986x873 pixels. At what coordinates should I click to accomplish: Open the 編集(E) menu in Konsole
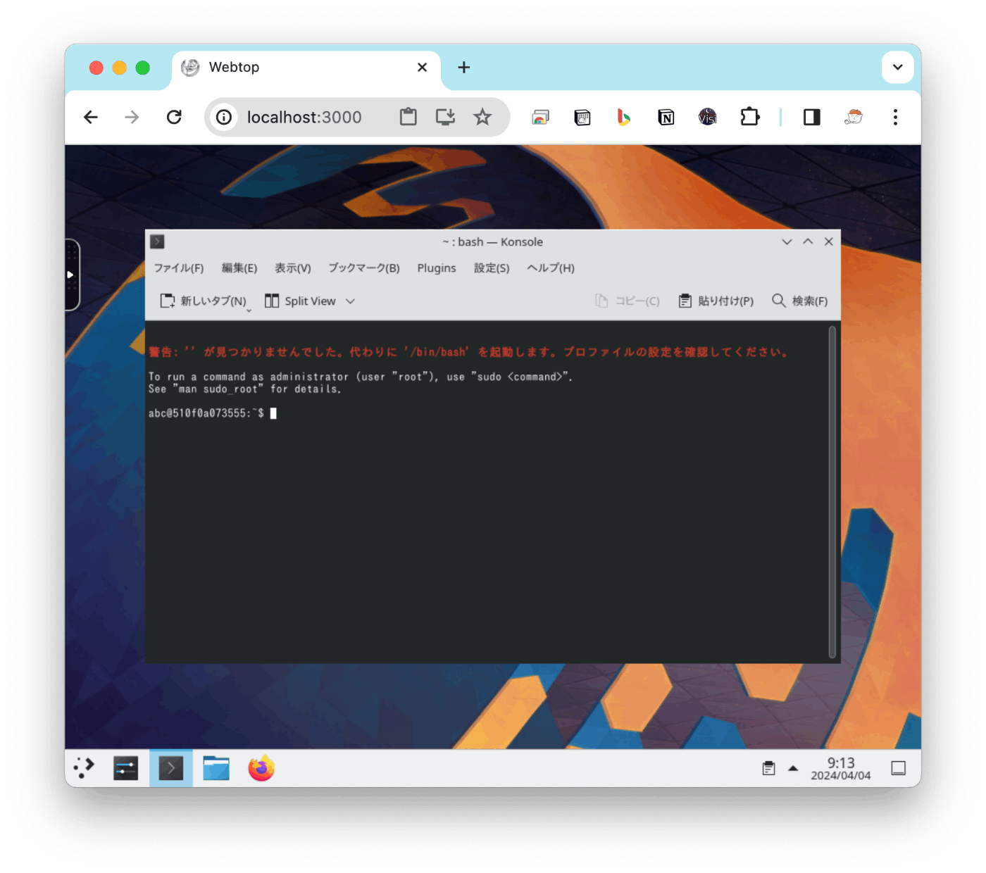(239, 268)
